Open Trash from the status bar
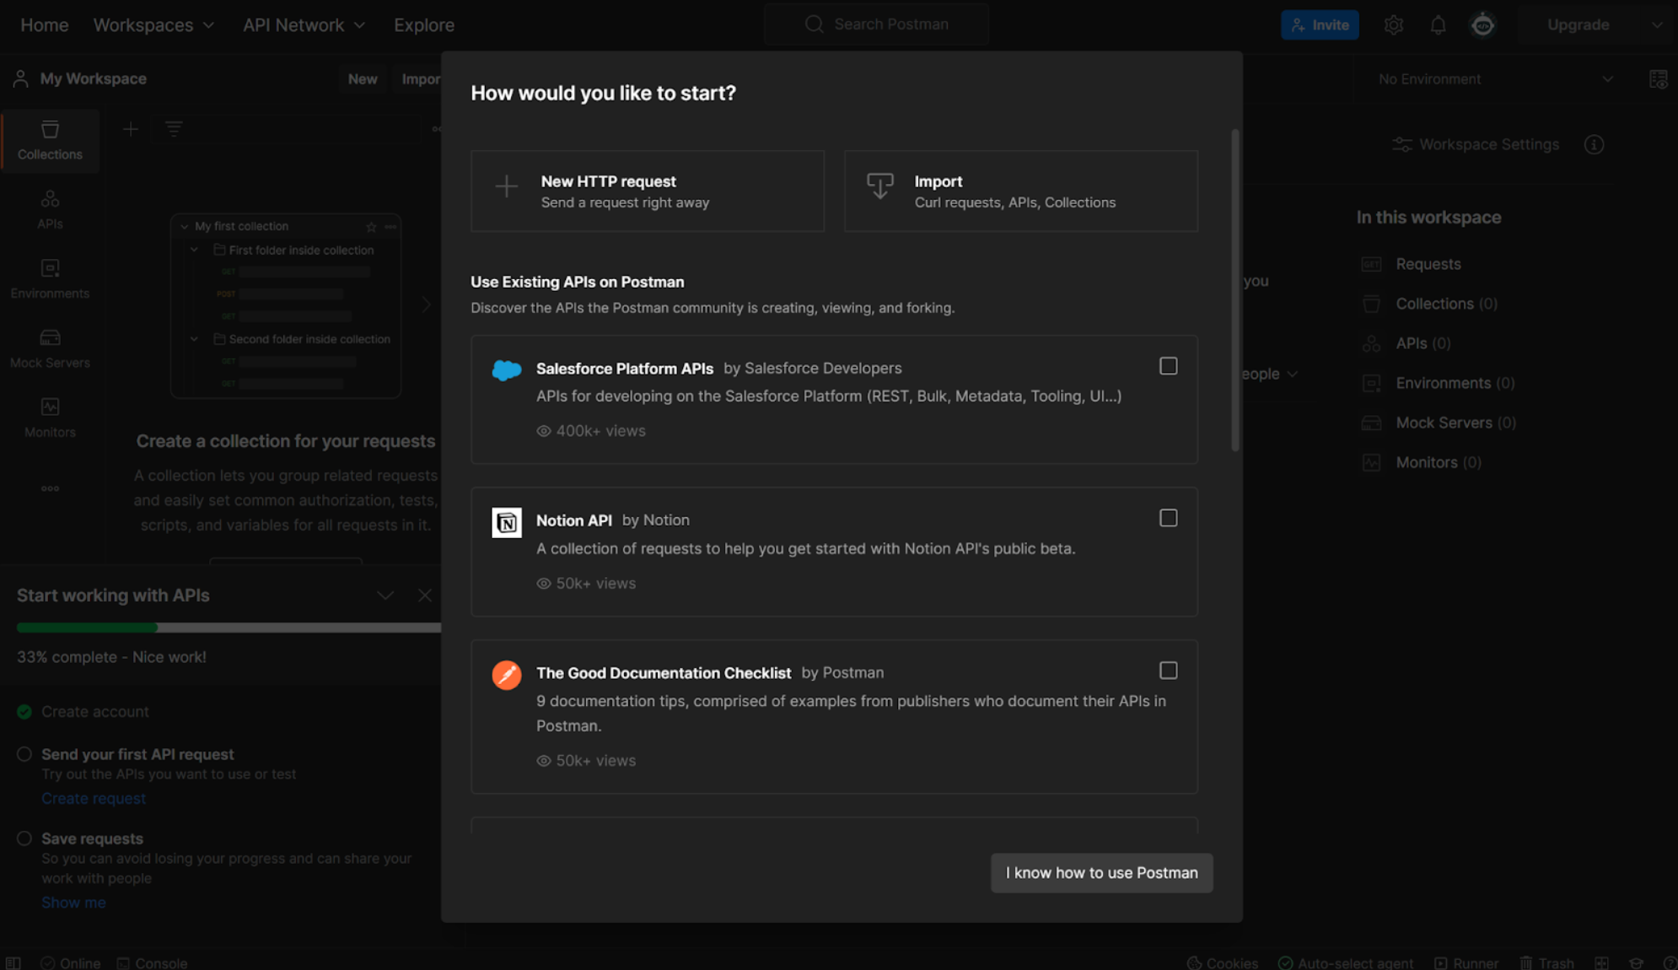The width and height of the screenshot is (1678, 970). pos(1546,963)
